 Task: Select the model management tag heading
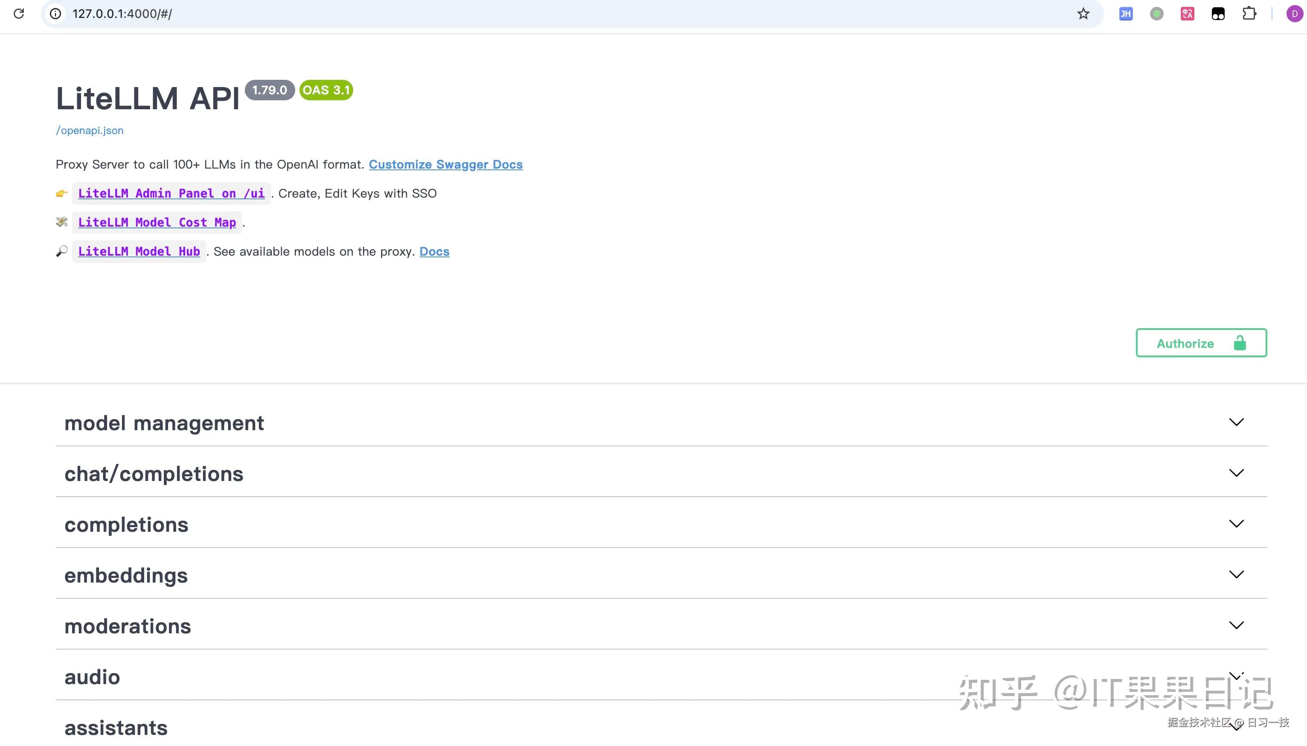[164, 423]
